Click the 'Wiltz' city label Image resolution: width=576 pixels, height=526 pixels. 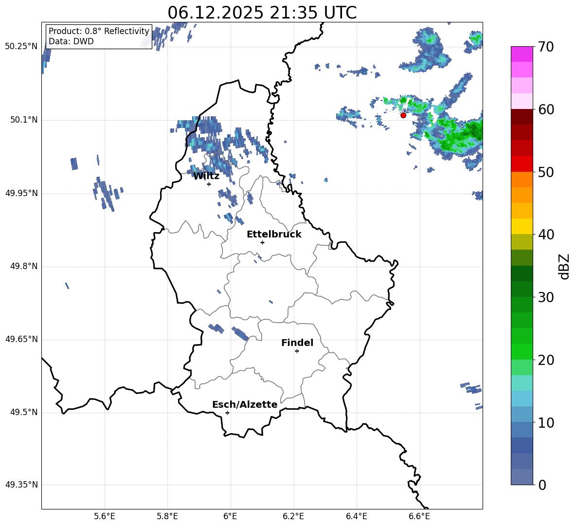pyautogui.click(x=206, y=176)
